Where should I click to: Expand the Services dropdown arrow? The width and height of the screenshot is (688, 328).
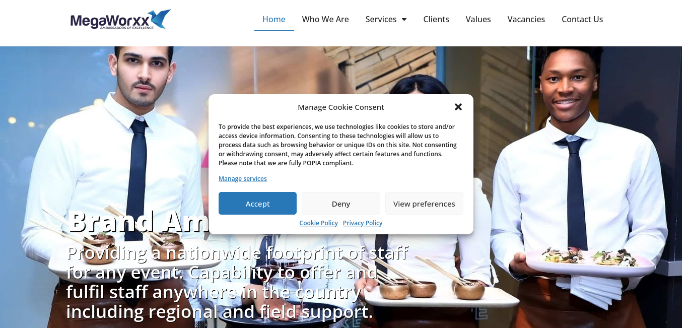(x=404, y=20)
